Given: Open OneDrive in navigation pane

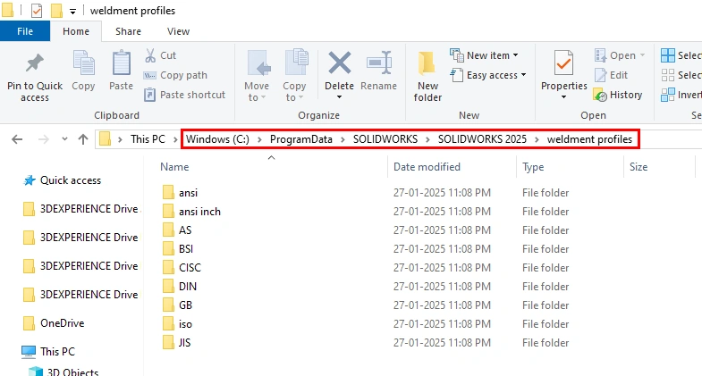Looking at the screenshot, I should [63, 322].
